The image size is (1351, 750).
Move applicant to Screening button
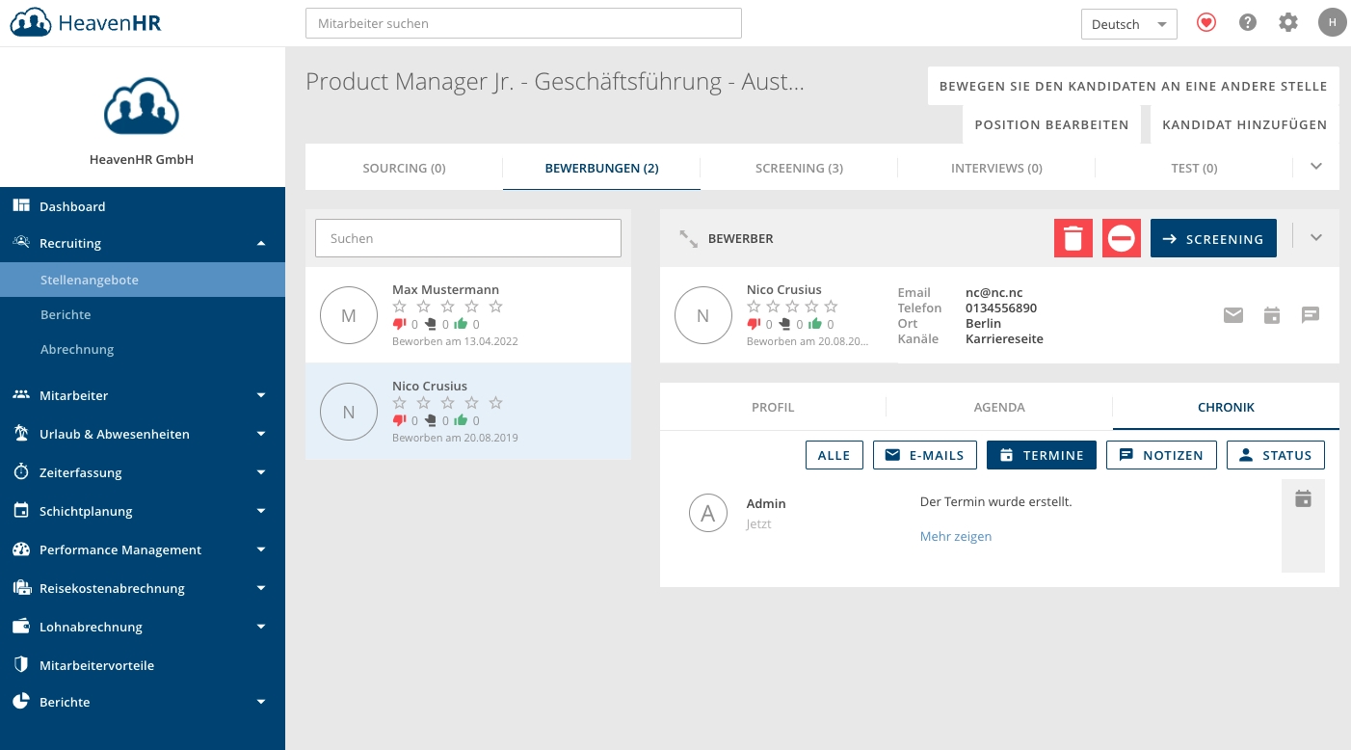point(1213,239)
